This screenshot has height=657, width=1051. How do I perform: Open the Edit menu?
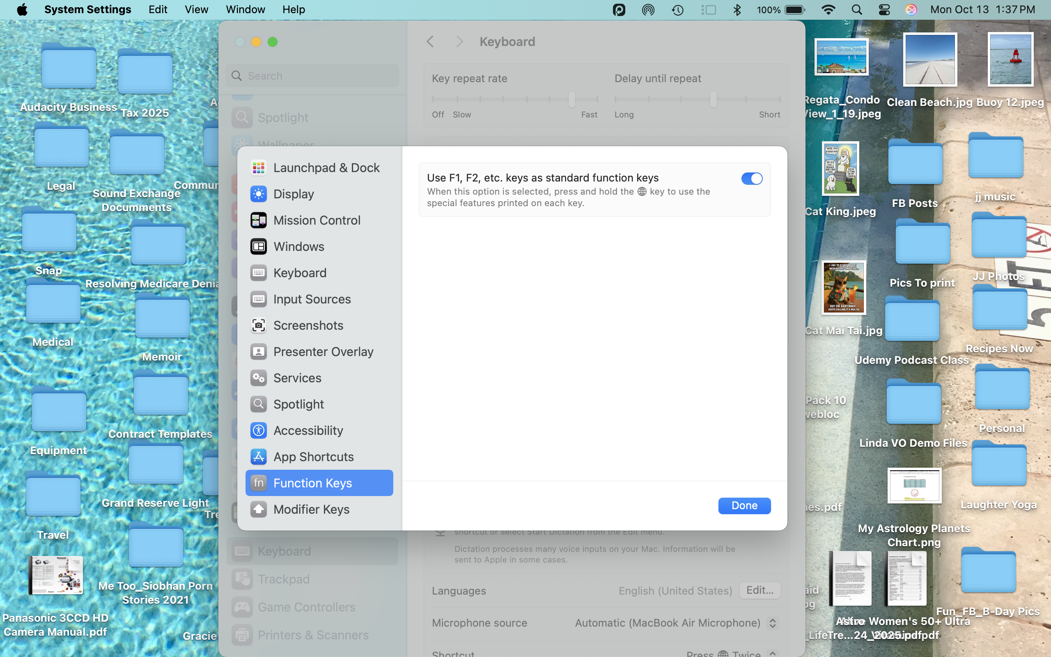(x=157, y=9)
